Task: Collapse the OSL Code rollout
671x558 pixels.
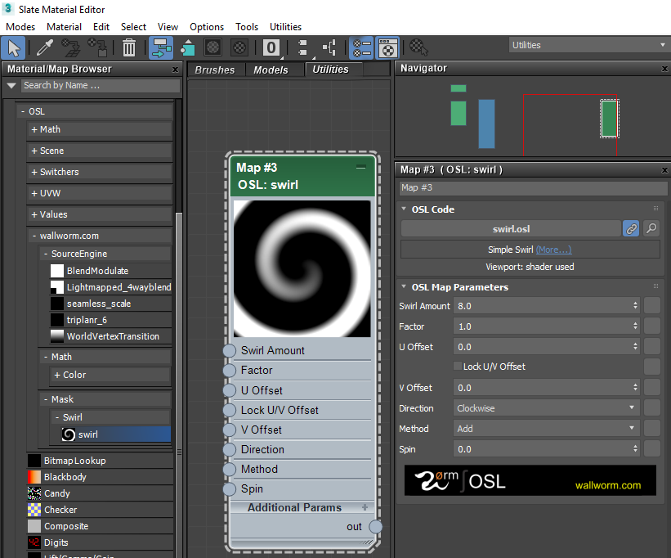Action: coord(404,209)
